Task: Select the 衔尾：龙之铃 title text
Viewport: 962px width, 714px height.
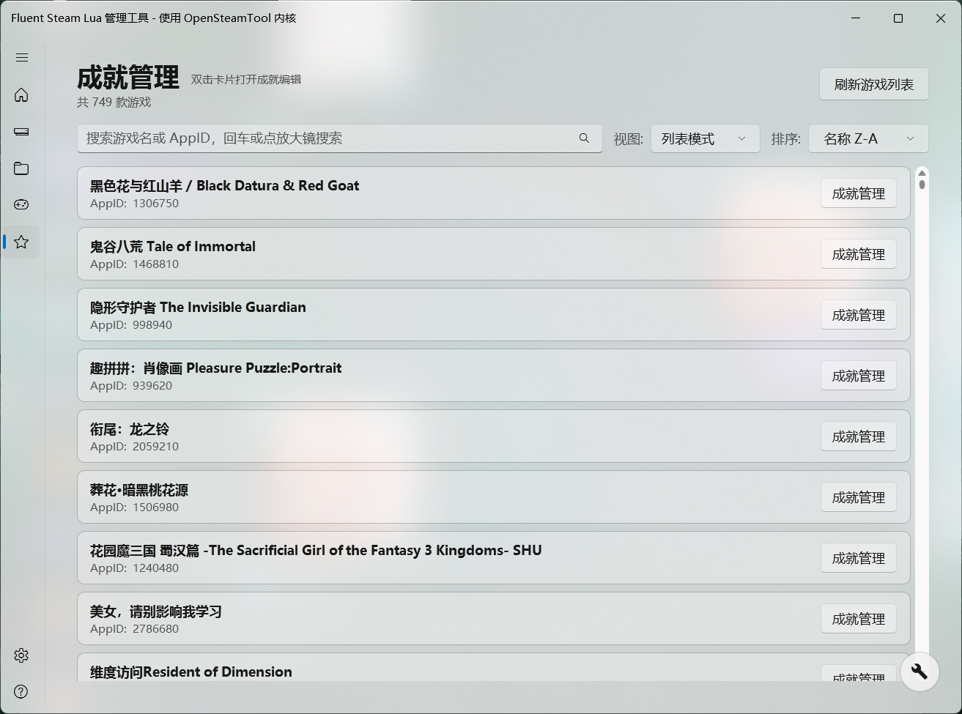Action: click(x=130, y=428)
